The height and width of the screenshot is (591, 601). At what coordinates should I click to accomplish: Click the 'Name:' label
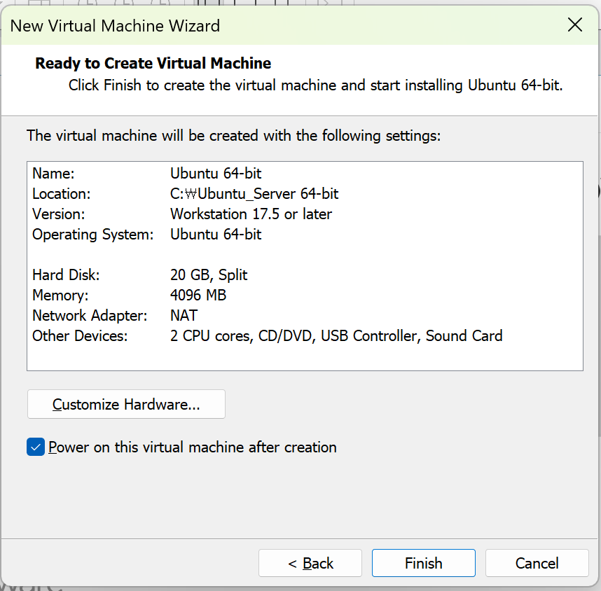(53, 173)
